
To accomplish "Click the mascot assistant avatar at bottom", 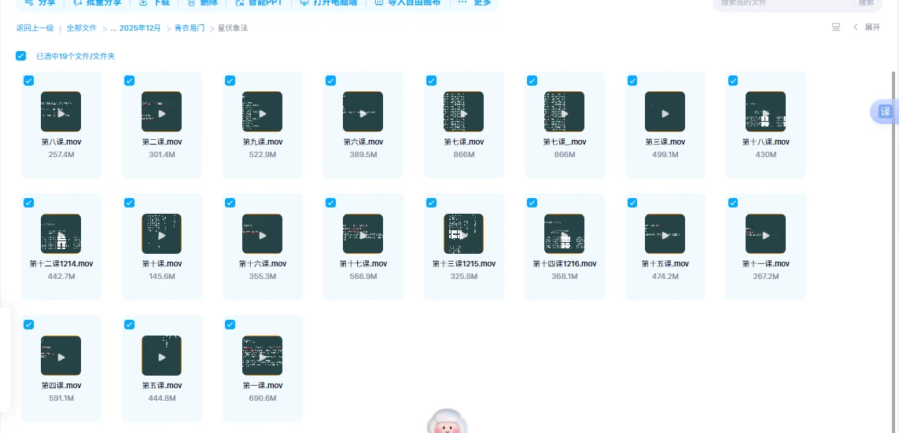I will click(x=447, y=424).
